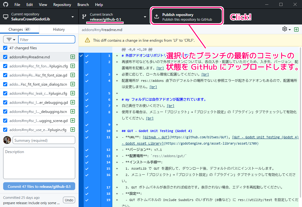Click Commit 47 files to release/github-0.1
This screenshot has height=207, width=302.
point(39,186)
